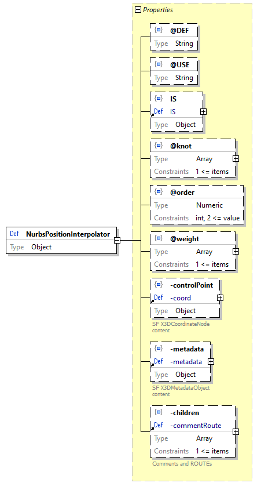Click the @USE property icon

click(x=159, y=64)
